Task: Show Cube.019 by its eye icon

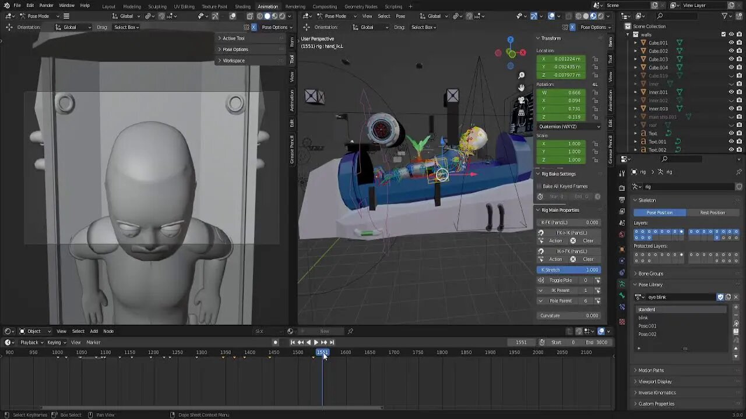Action: click(x=731, y=76)
